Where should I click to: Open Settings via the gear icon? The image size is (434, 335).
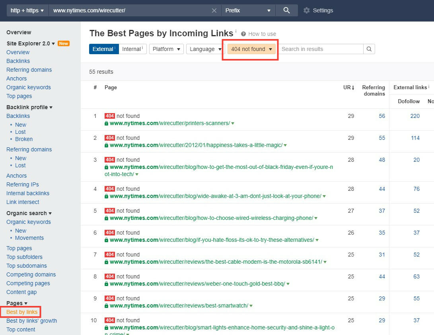coord(306,10)
